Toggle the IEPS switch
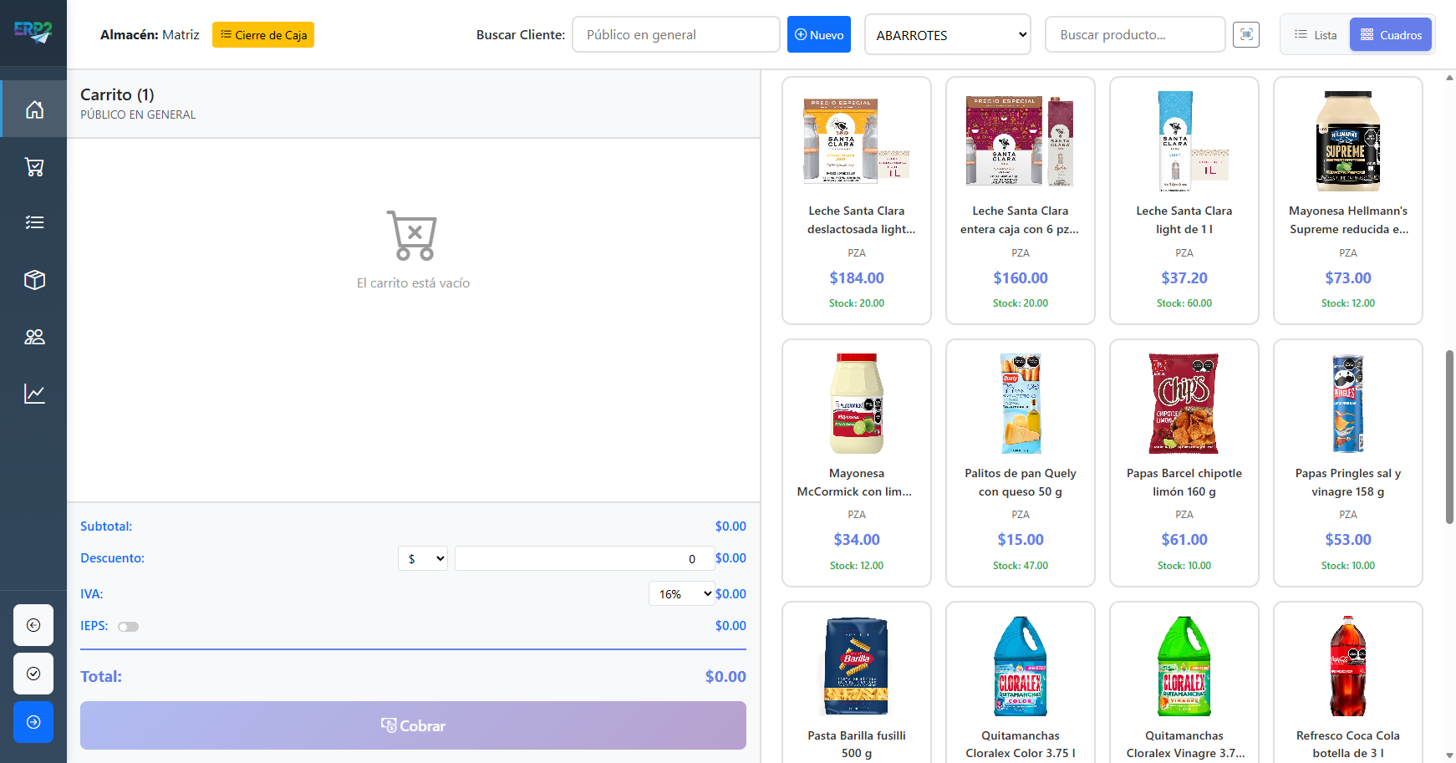The image size is (1456, 763). 128,627
